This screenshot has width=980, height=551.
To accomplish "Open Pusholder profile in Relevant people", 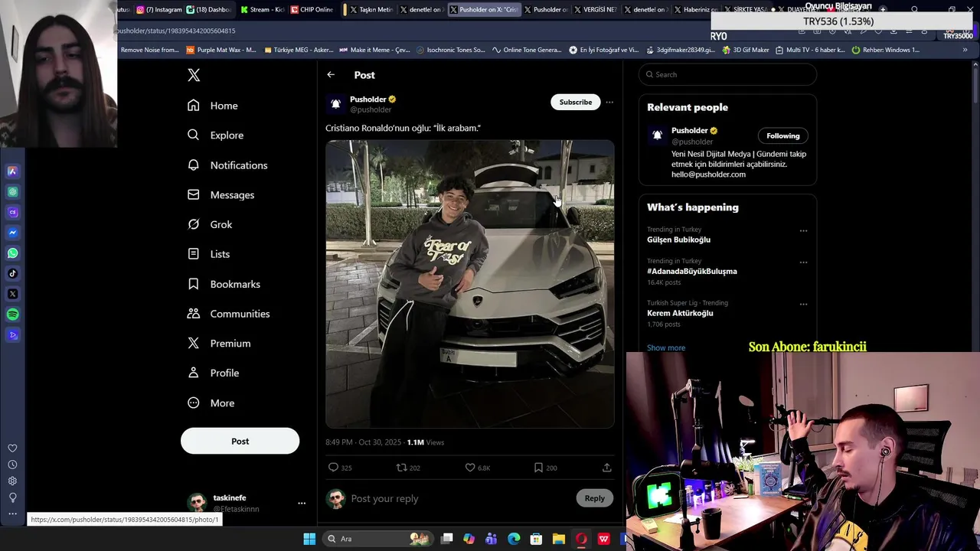I will click(x=690, y=131).
